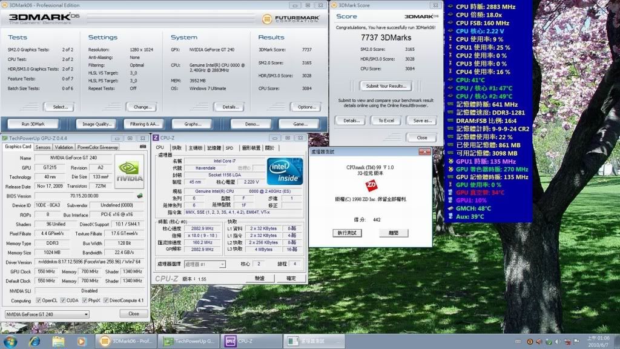
Task: Open Windows Media Player from taskbar
Action: click(x=82, y=341)
